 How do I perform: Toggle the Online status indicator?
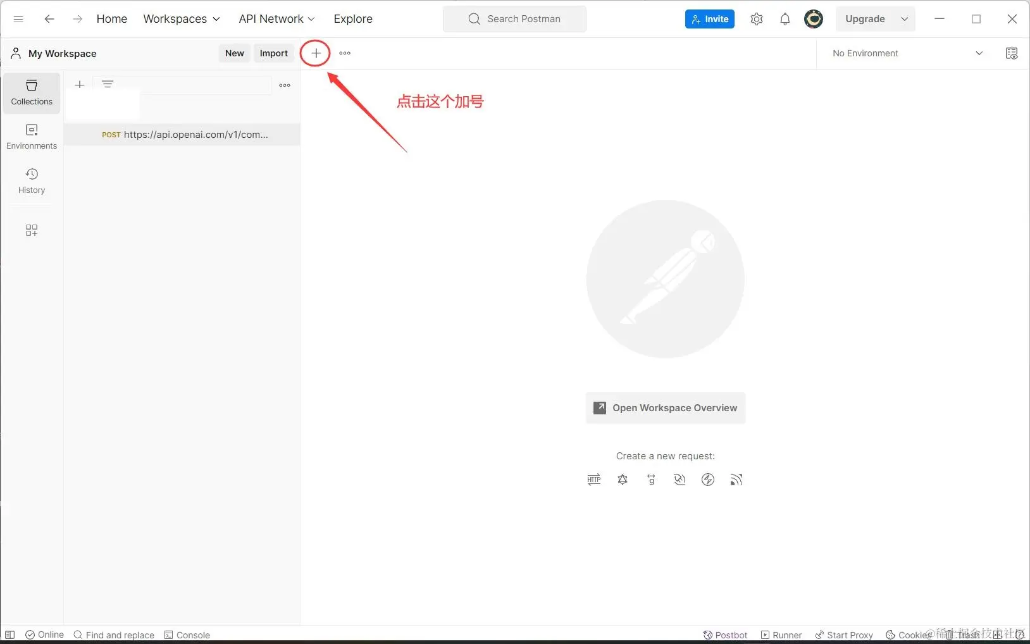click(x=44, y=635)
